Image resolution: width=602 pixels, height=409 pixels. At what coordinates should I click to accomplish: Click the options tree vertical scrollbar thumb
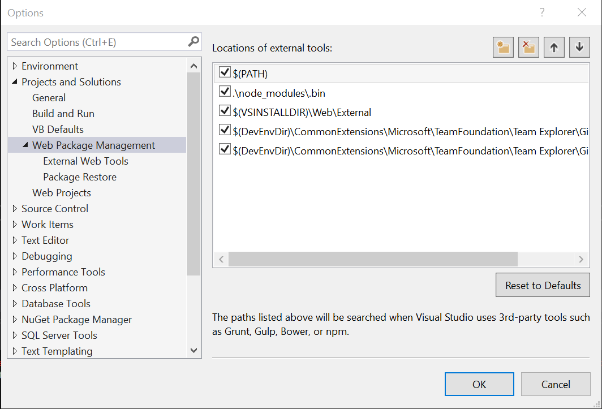click(194, 174)
